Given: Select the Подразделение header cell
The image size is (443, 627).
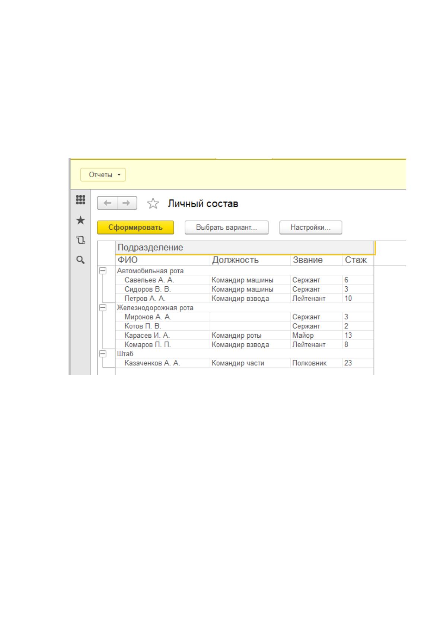Looking at the screenshot, I should (x=245, y=248).
